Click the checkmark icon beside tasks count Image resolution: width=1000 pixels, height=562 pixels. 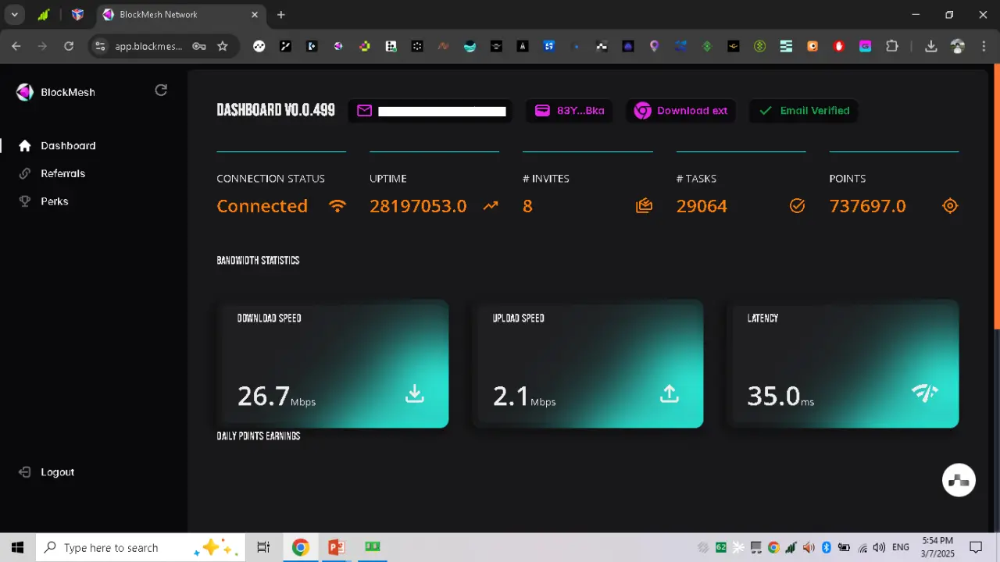point(797,206)
